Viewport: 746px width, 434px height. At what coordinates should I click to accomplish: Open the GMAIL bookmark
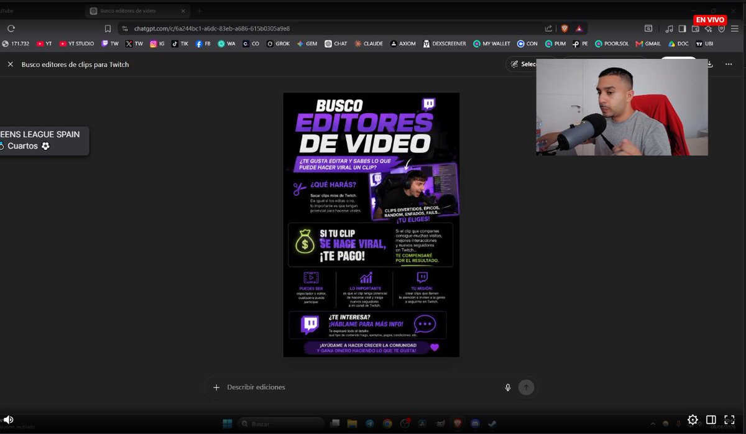[x=648, y=44]
